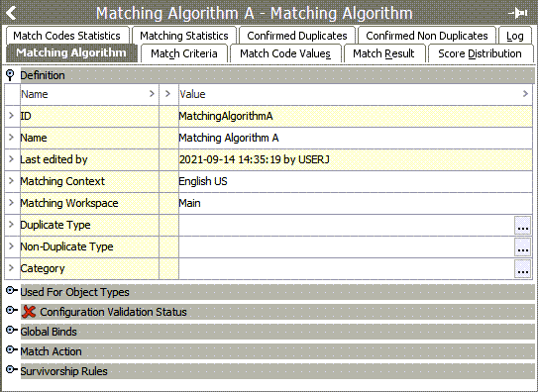
Task: Click the Name column header arrow
Action: pos(152,94)
